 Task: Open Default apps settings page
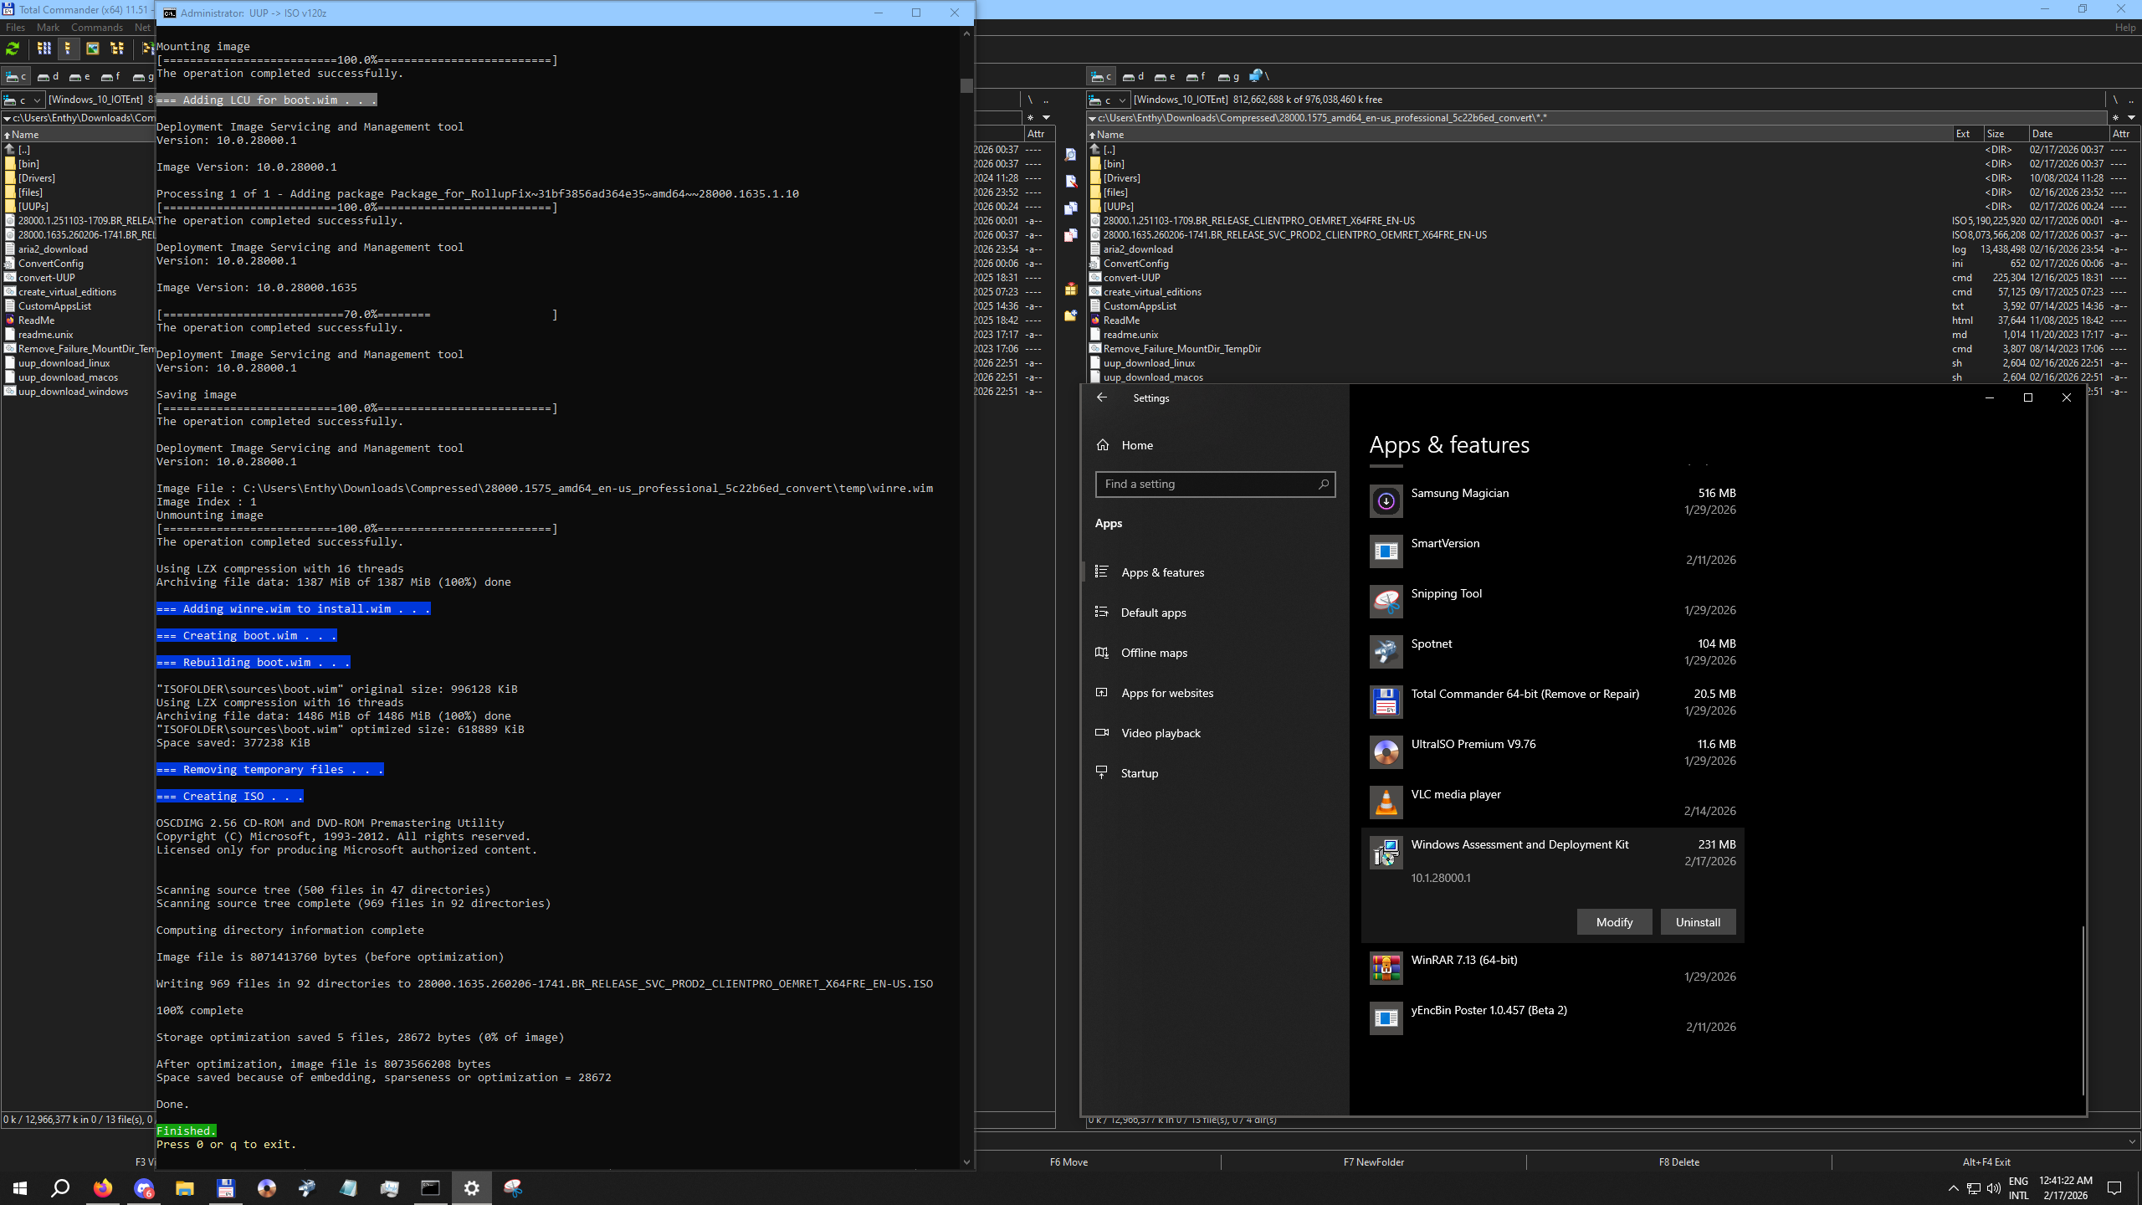[1153, 613]
